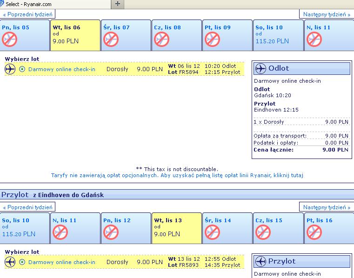Select return date N, lis 11

(x=75, y=228)
